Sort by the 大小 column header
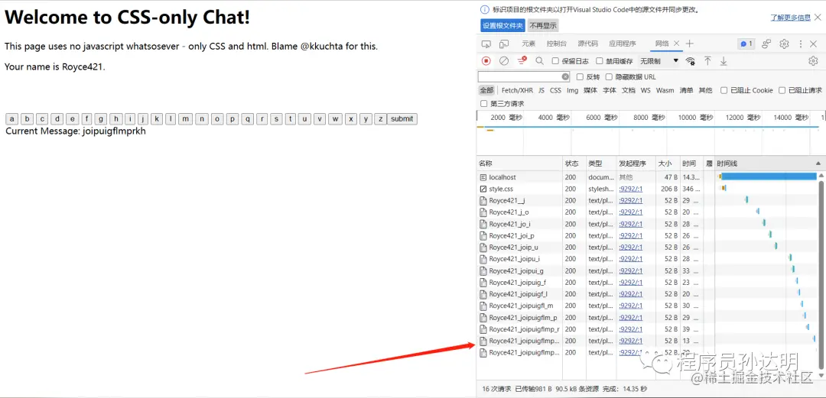 point(668,163)
